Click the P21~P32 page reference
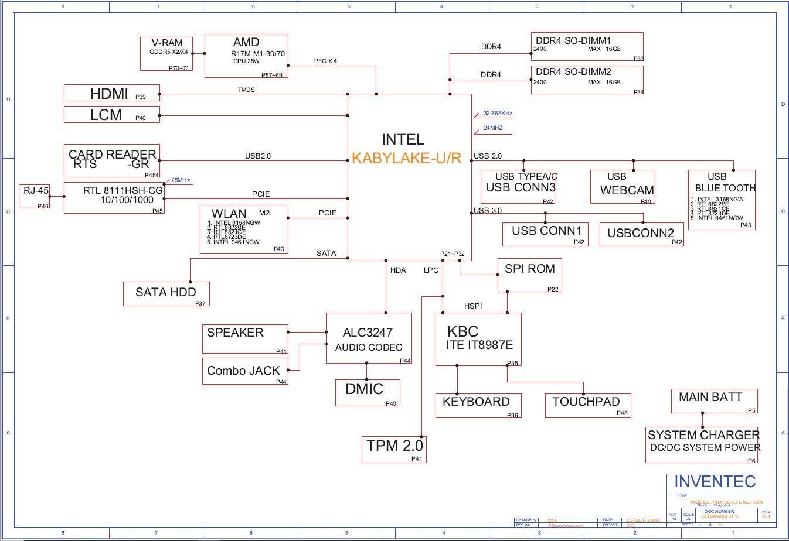789x541 pixels. click(453, 254)
